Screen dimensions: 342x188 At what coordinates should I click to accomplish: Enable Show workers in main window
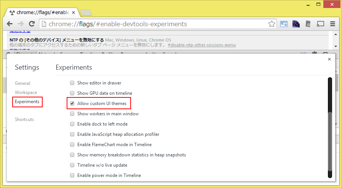(72, 113)
